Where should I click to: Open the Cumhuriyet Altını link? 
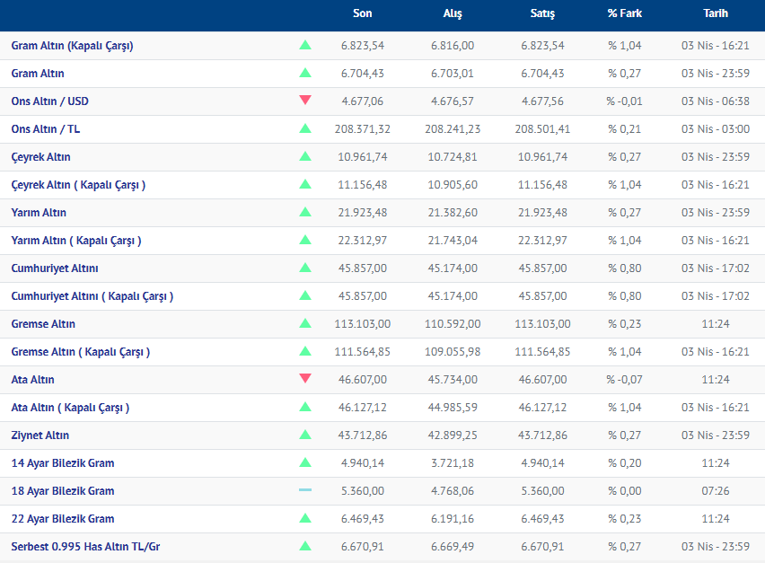pos(55,268)
